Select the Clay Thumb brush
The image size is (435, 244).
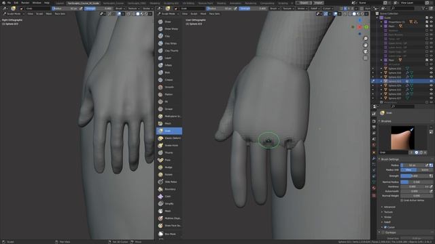point(169,51)
